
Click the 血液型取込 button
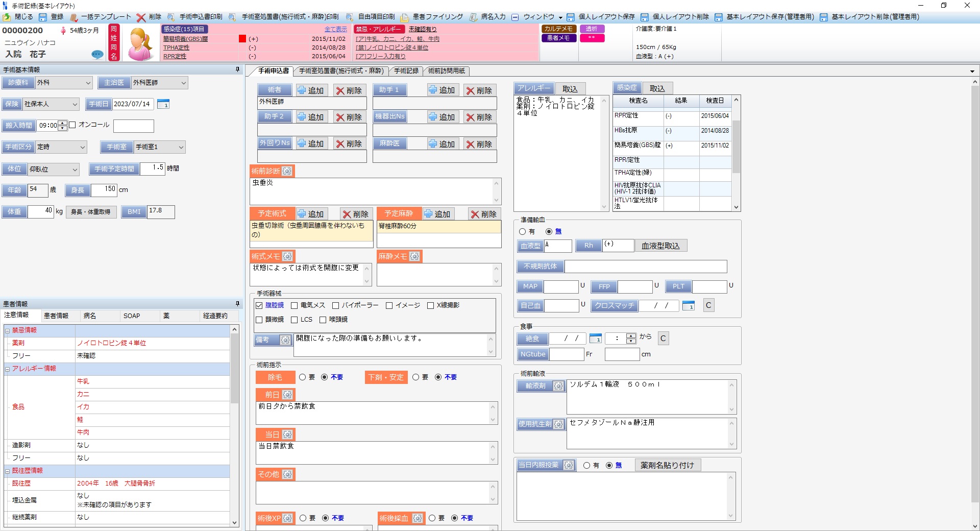pyautogui.click(x=660, y=246)
